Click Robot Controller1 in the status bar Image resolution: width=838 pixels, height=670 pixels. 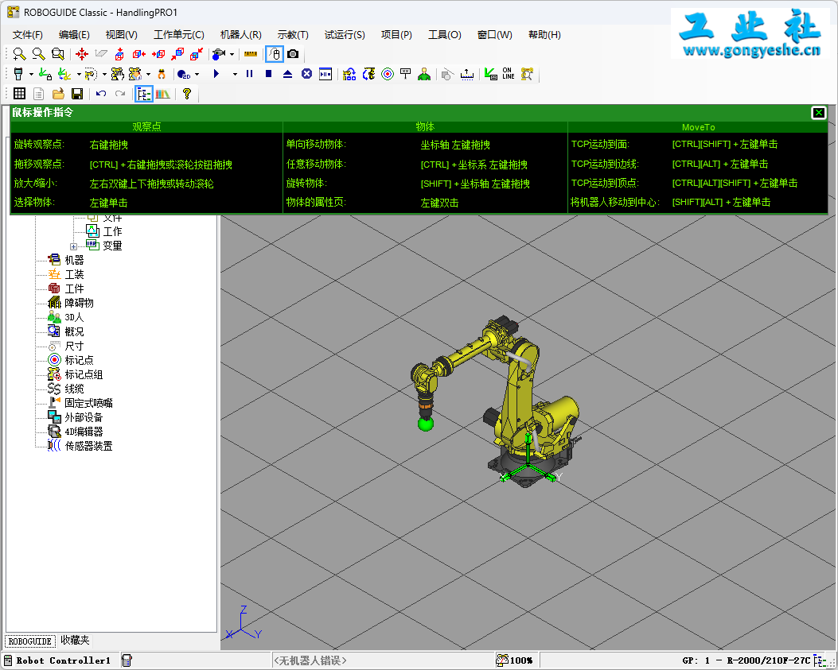(63, 660)
